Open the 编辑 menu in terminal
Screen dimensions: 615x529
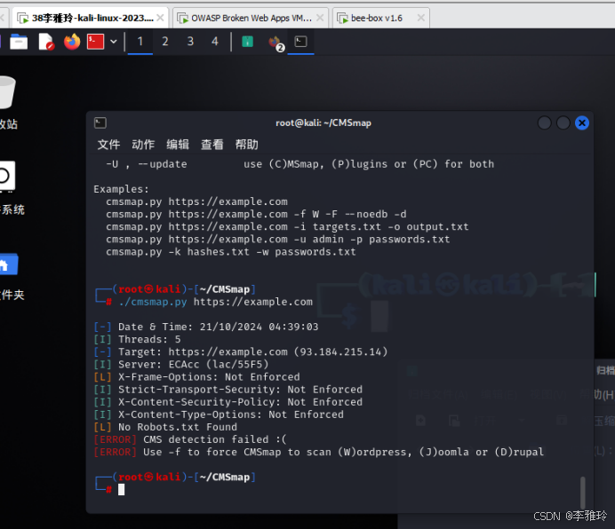coord(178,145)
